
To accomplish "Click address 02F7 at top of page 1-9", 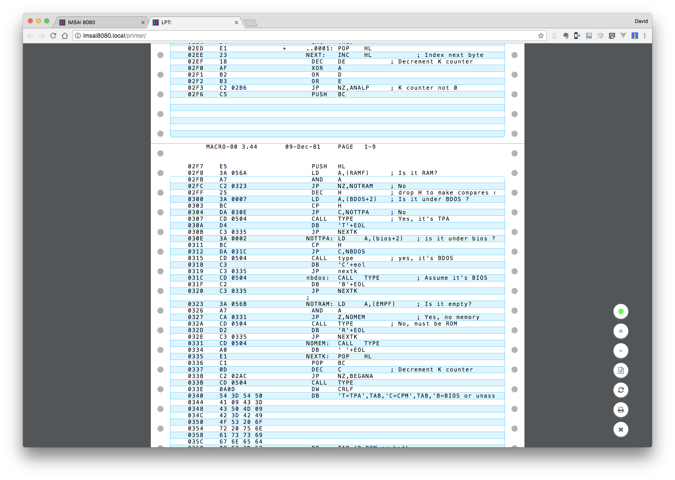I will coord(195,166).
